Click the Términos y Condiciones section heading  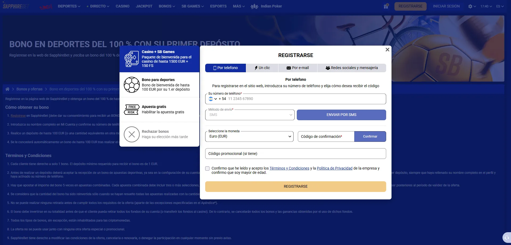(x=28, y=156)
